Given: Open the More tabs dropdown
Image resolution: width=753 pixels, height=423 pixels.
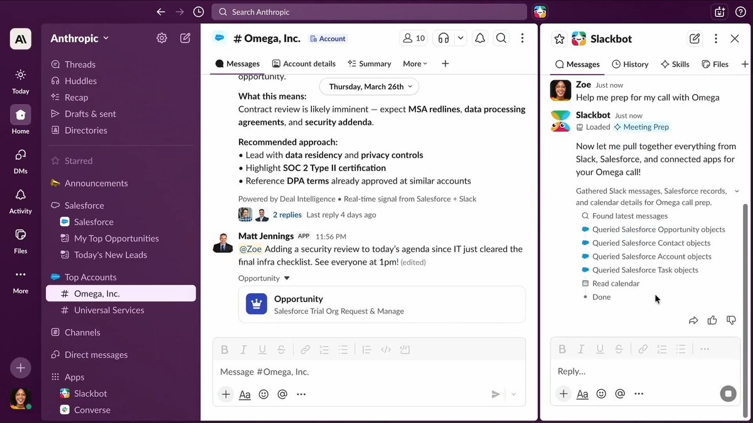Looking at the screenshot, I should coord(415,64).
